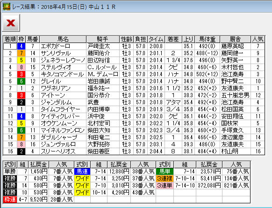Click trainer 藤原英昭
This screenshot has width=272, height=208.
point(232,46)
